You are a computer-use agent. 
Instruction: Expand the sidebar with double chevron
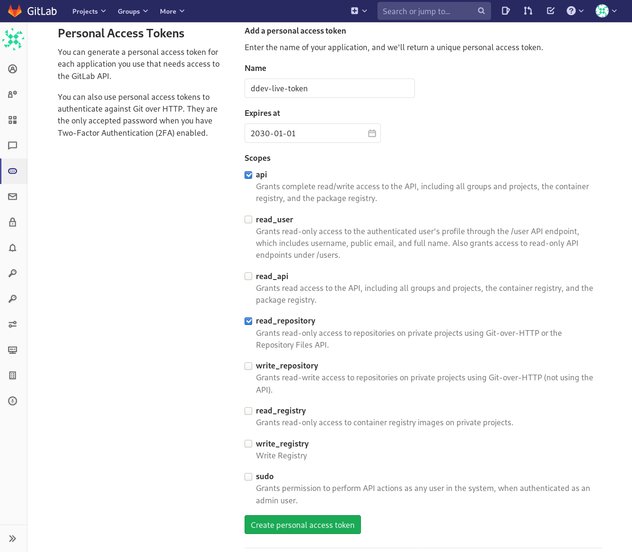pyautogui.click(x=13, y=539)
